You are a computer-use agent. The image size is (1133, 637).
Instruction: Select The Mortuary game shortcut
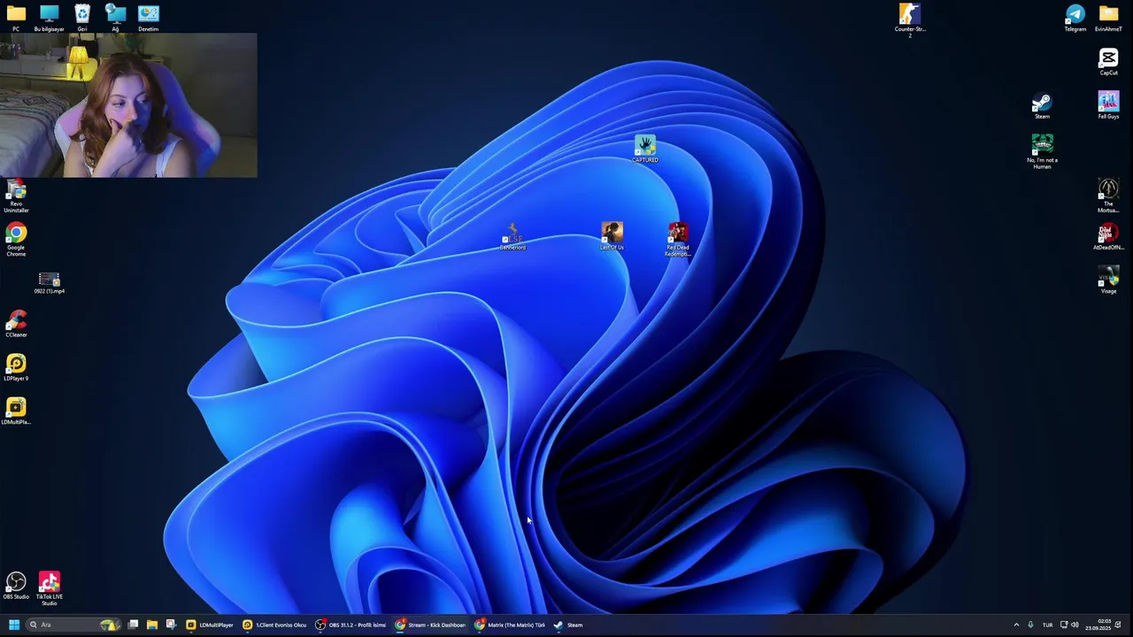coord(1108,196)
